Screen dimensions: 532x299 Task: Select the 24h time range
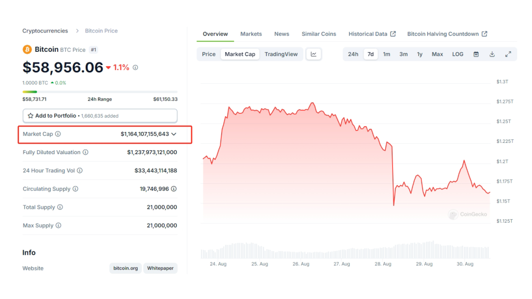[x=353, y=54]
